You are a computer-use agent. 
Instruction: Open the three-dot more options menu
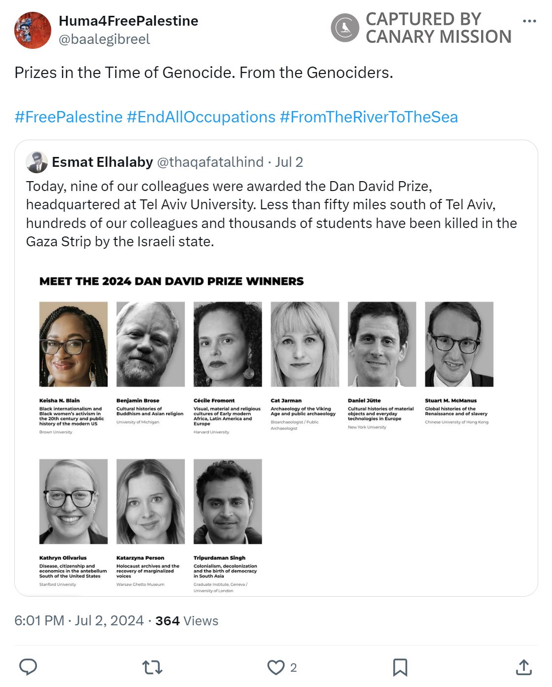point(529,21)
